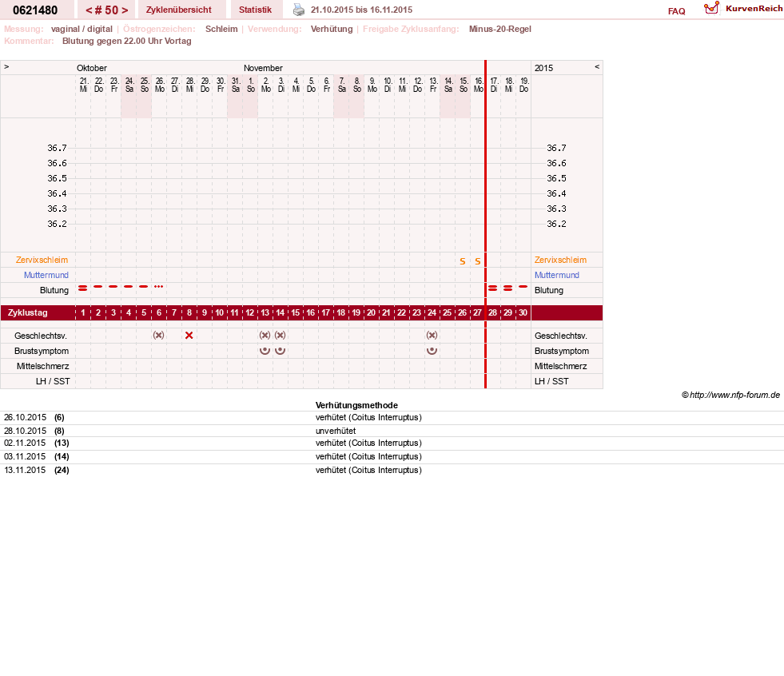Click bleeding marker on cycle day 30
Viewport: 784px width, 676px height.
click(523, 287)
